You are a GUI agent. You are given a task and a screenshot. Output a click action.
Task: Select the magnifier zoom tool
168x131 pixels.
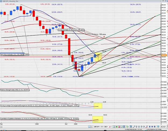pyautogui.click(x=134, y=127)
